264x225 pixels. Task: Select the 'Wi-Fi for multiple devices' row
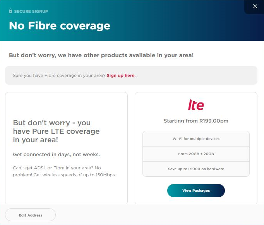tap(196, 139)
